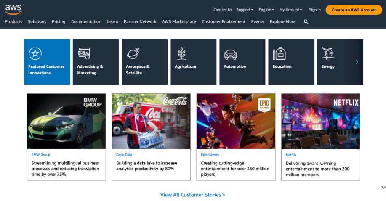Screen dimensions: 386x201
Task: Select the Education tile label
Action: [282, 67]
